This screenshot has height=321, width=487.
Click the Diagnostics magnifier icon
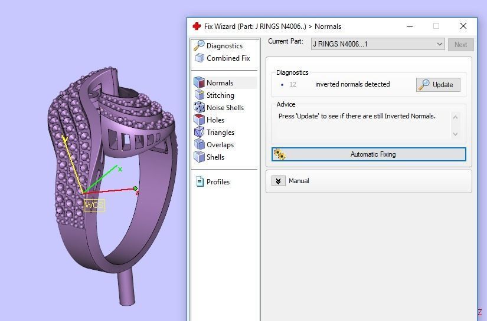click(x=199, y=45)
